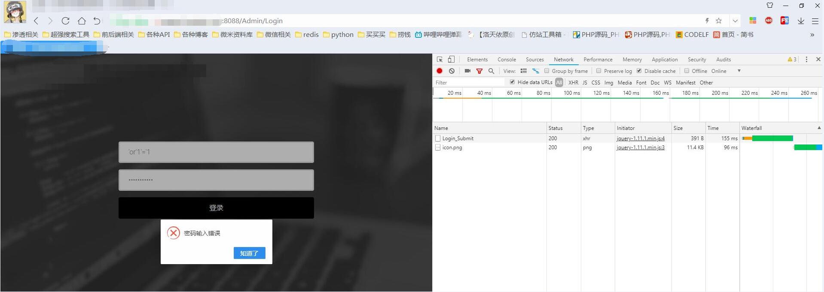Expand hidden bookmarks overflow chevron
Image resolution: width=824 pixels, height=292 pixels.
tap(812, 35)
